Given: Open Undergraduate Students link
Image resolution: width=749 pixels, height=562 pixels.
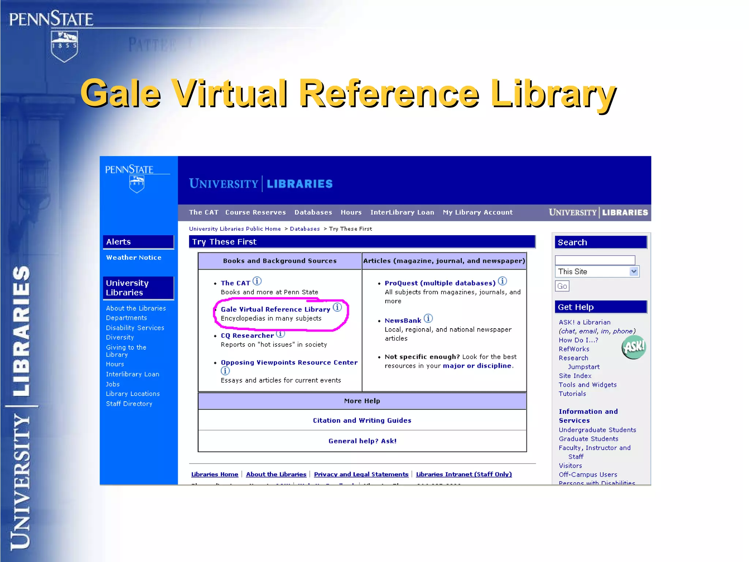Looking at the screenshot, I should 597,430.
